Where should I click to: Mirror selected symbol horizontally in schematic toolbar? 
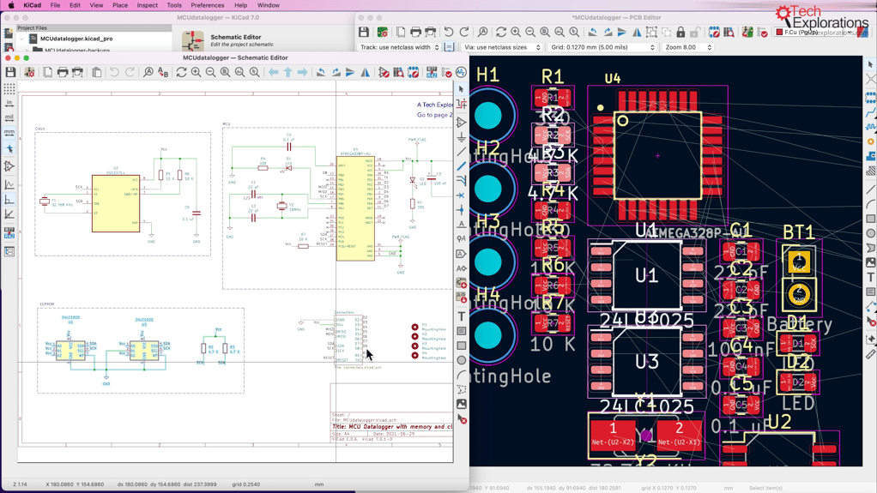point(365,73)
